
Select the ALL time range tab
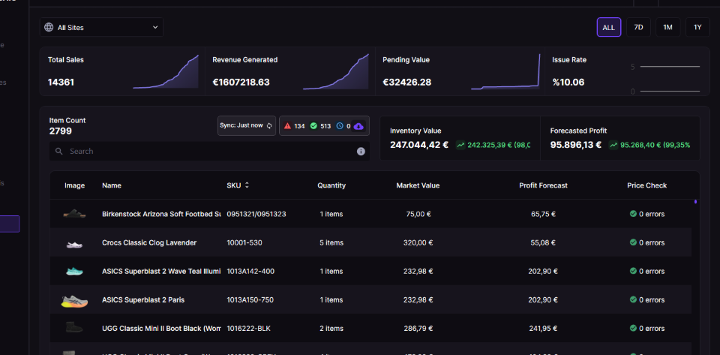click(609, 27)
